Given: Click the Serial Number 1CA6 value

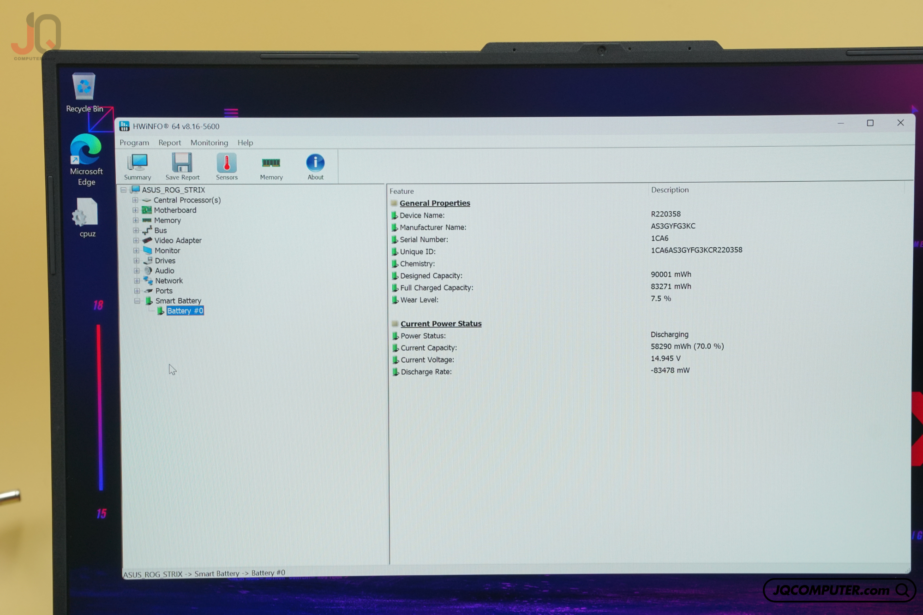Looking at the screenshot, I should point(659,238).
